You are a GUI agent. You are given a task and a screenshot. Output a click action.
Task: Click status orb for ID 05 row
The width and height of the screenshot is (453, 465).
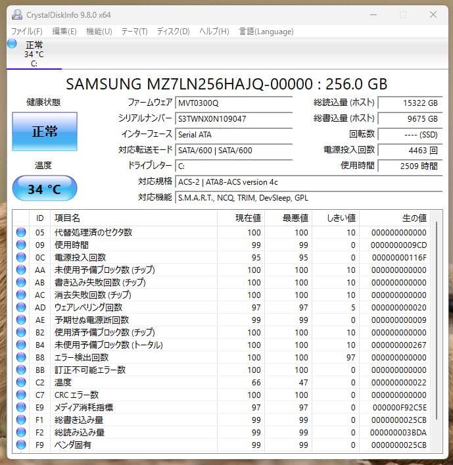click(x=21, y=232)
